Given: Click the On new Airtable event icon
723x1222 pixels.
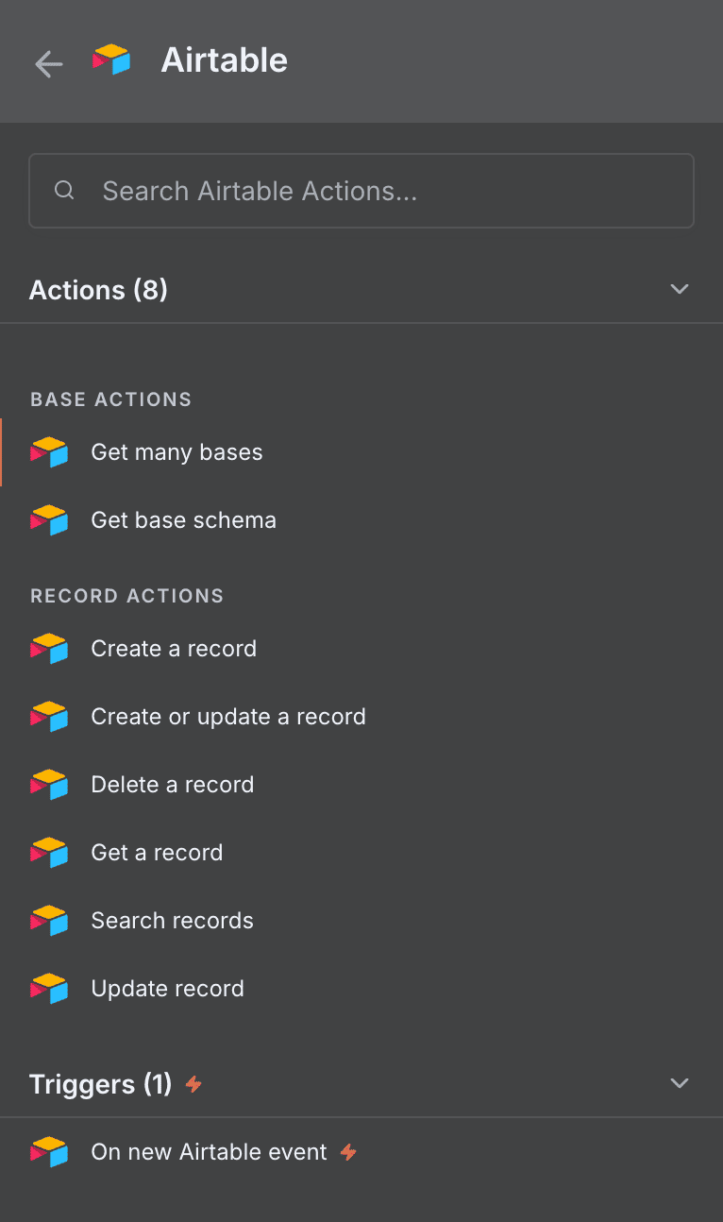Looking at the screenshot, I should tap(48, 1151).
